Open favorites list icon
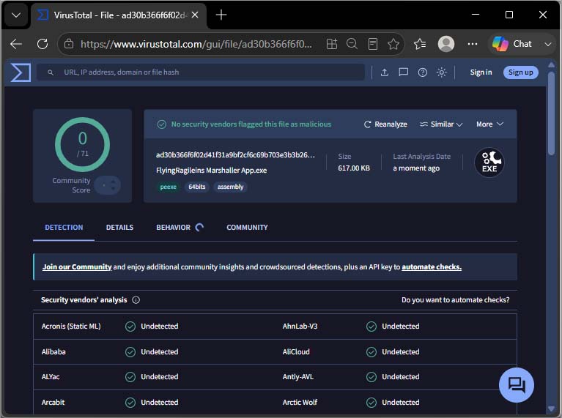The width and height of the screenshot is (562, 418). (420, 44)
